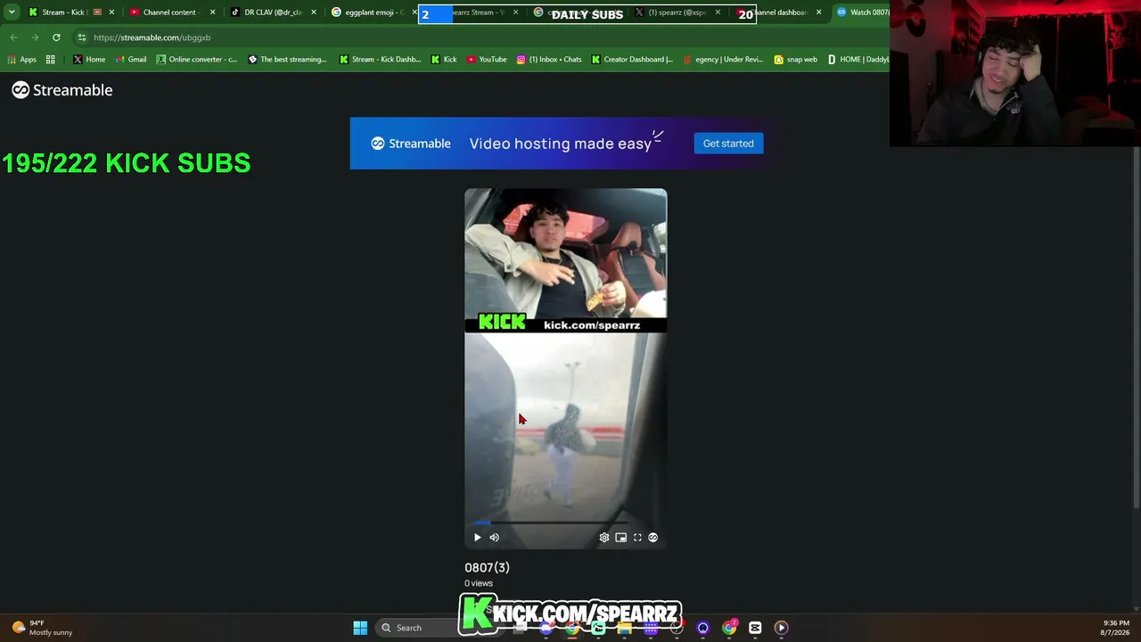Open the Chrome icon with notification badge
The image size is (1141, 642).
coord(729,628)
